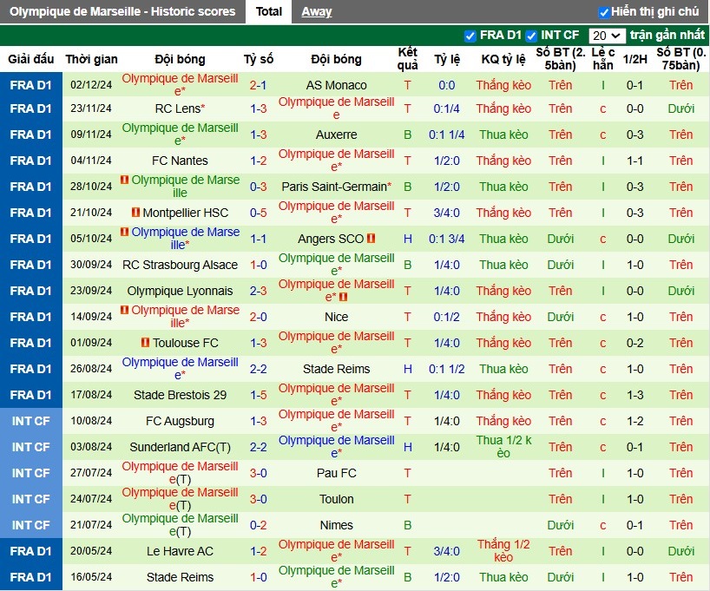Viewport: 710px width, 591px height.
Task: Click half-time score 1-3 in Brestois row
Action: coord(634,395)
